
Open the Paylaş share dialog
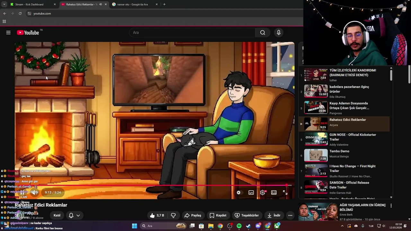(x=193, y=215)
